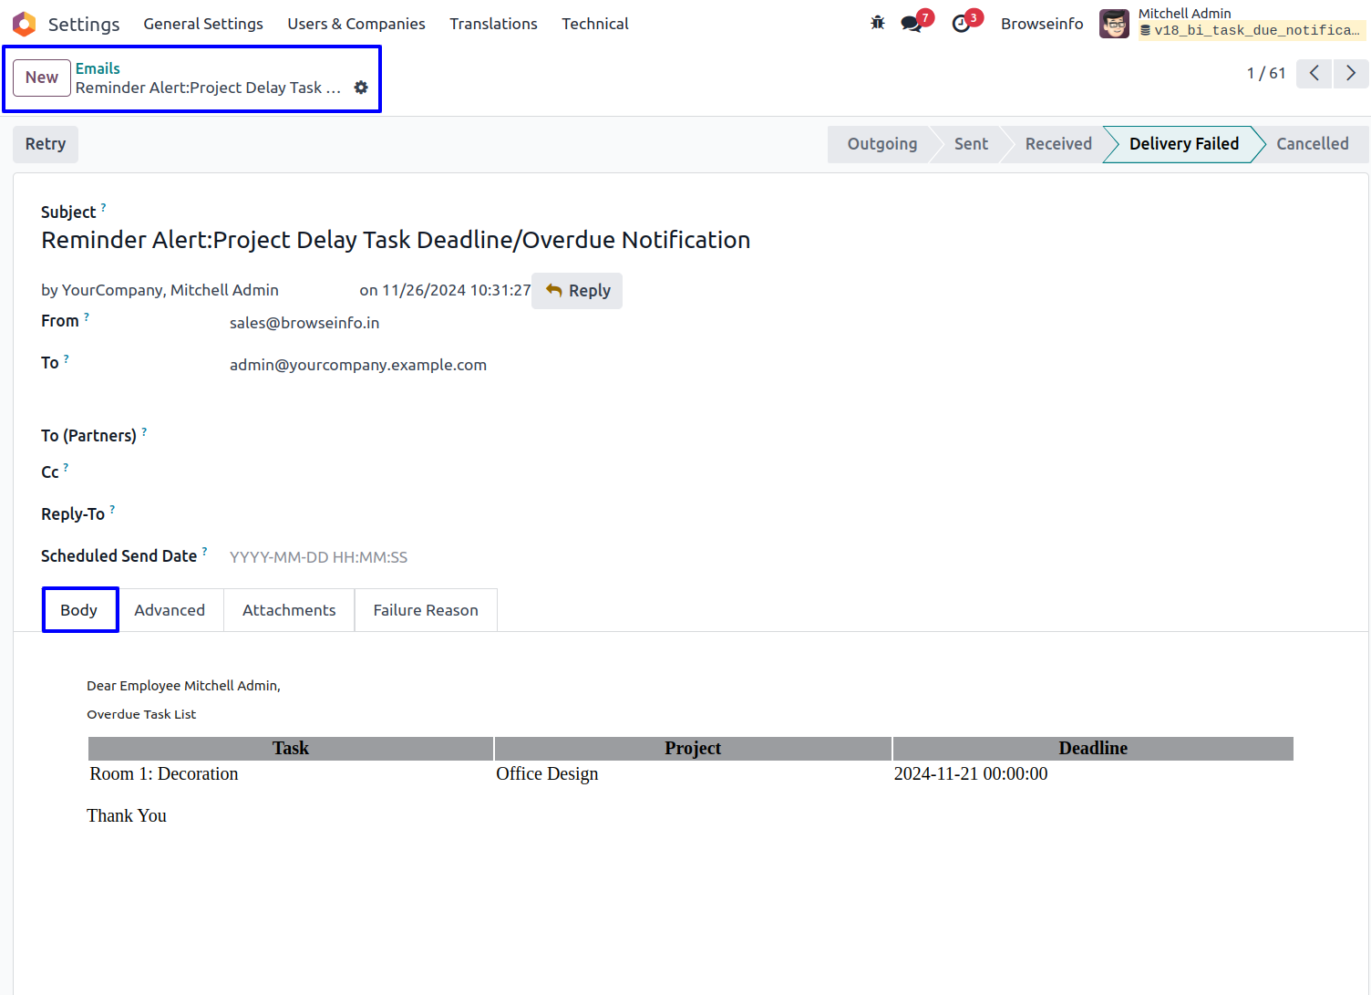Click the Odoo Settings app logo icon
The width and height of the screenshot is (1371, 995).
24,24
